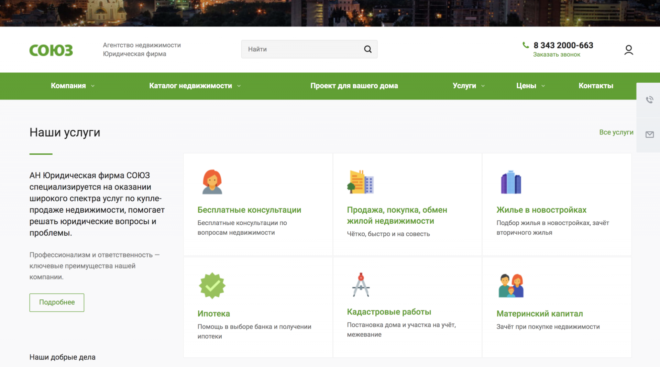Image resolution: width=660 pixels, height=367 pixels.
Task: Click the magnifier search icon
Action: (367, 49)
